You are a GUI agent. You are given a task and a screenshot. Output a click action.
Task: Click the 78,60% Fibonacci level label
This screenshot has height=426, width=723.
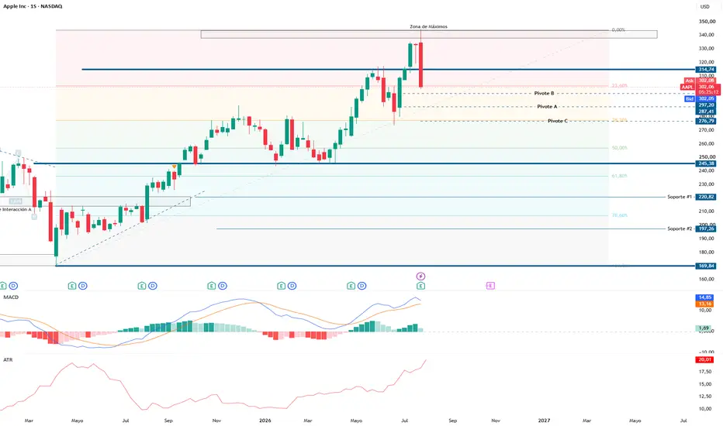point(619,215)
